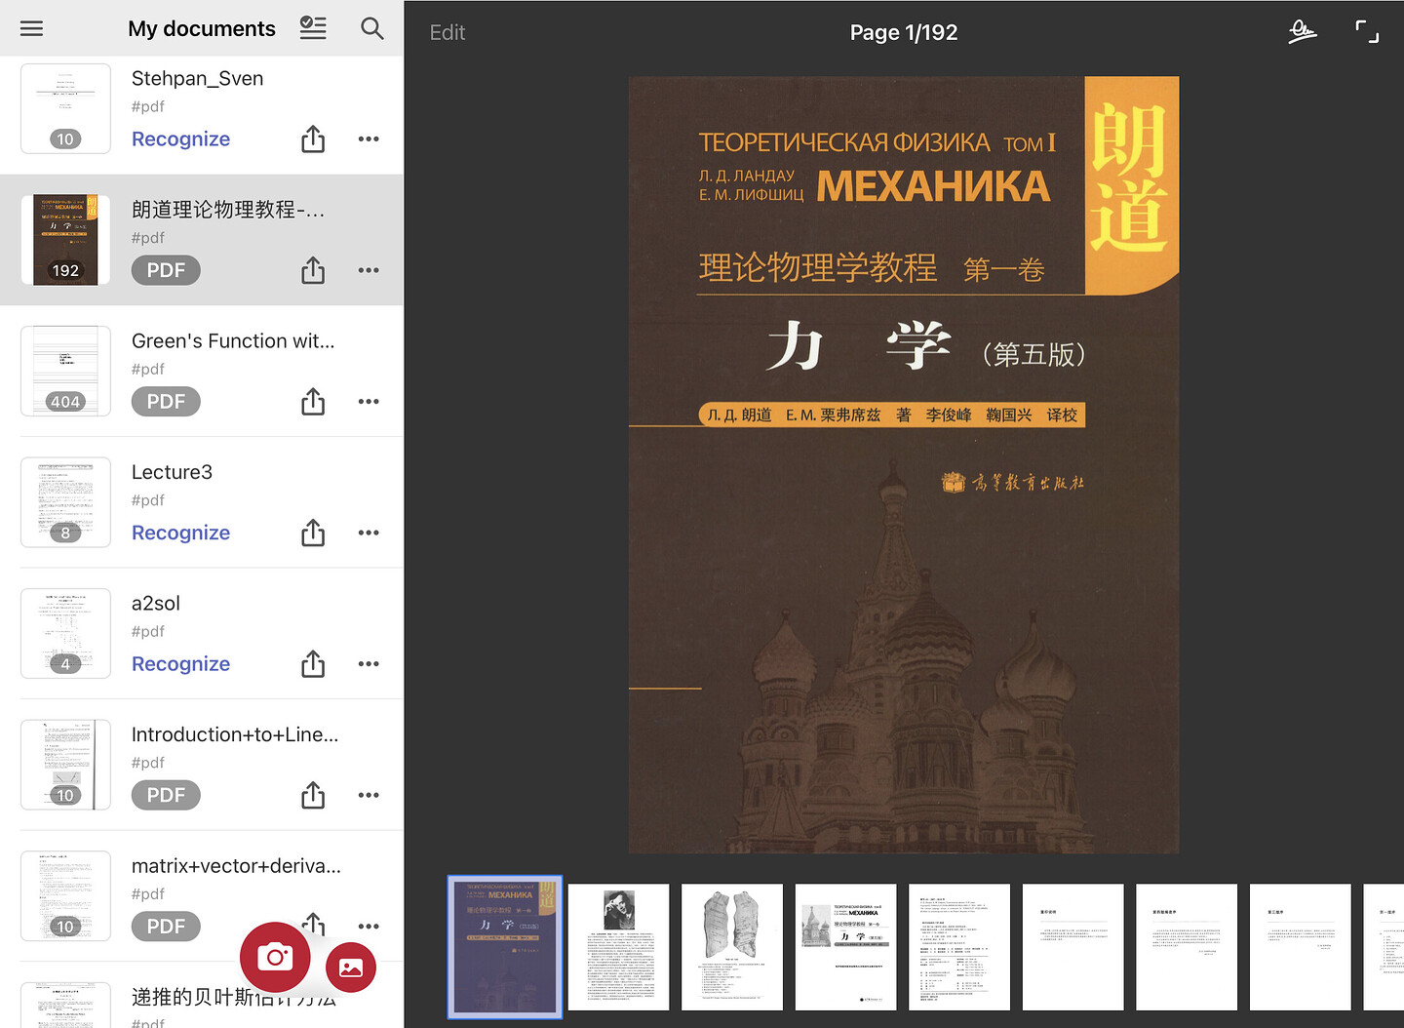This screenshot has height=1028, width=1404.
Task: Click Recognize for Lecture3
Action: (181, 533)
